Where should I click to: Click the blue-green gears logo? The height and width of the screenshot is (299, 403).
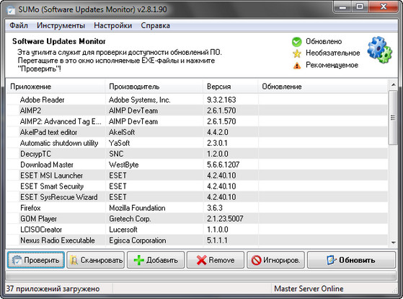click(x=380, y=50)
